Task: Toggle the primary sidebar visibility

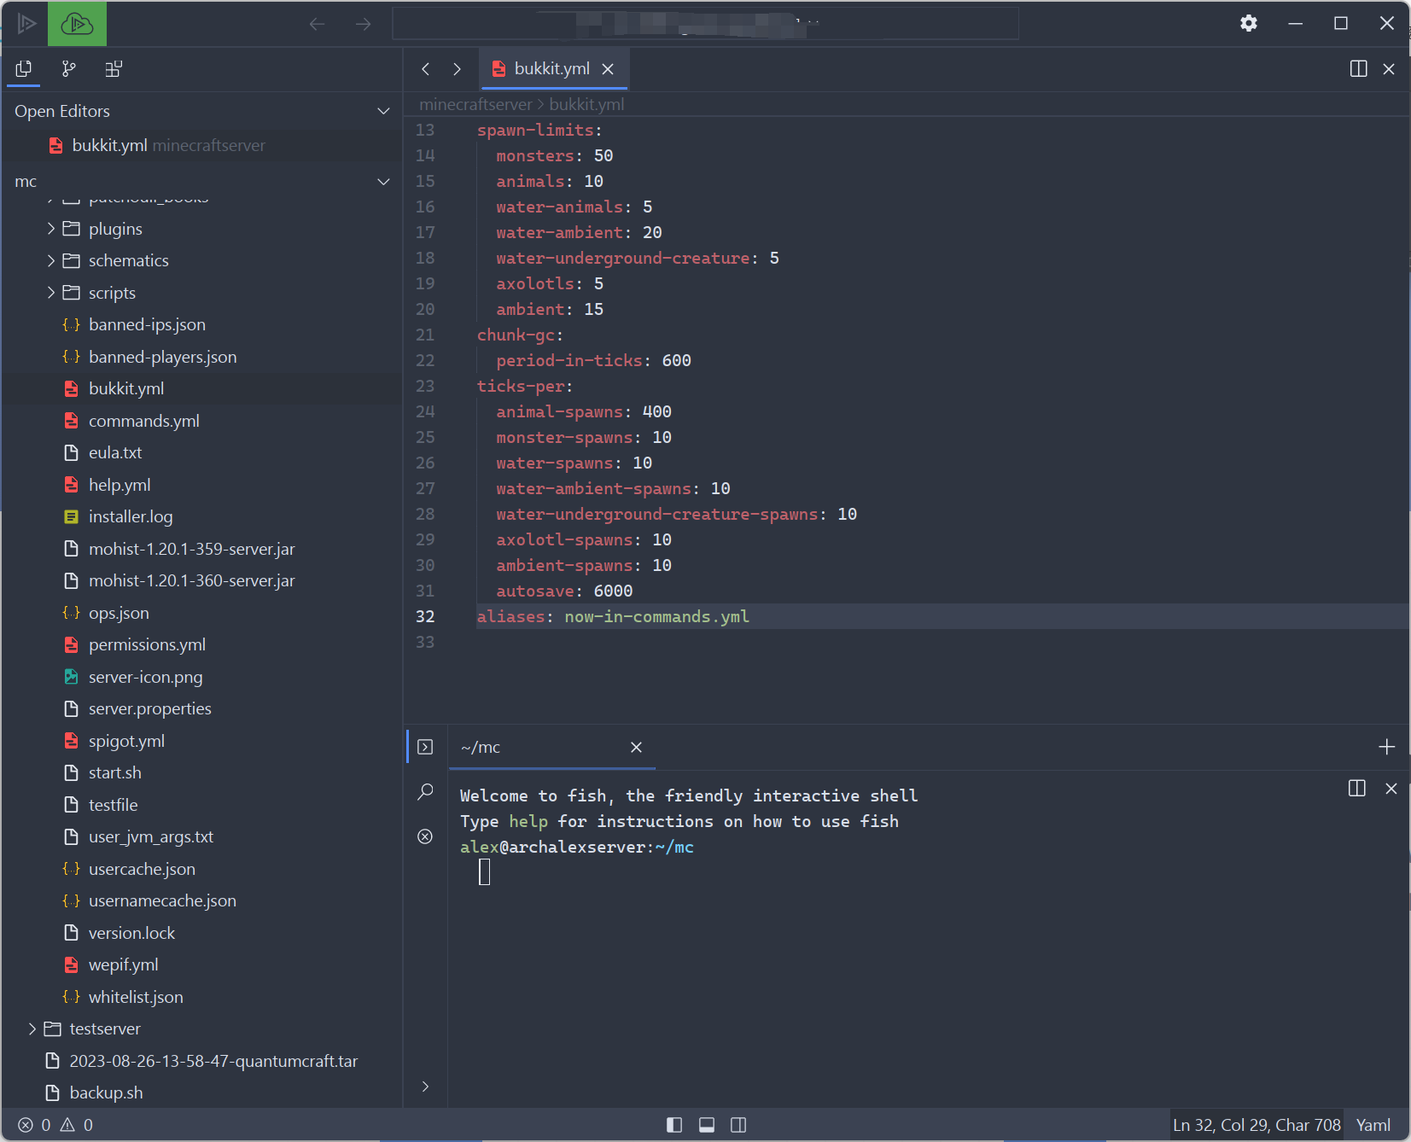Action: (x=674, y=1125)
